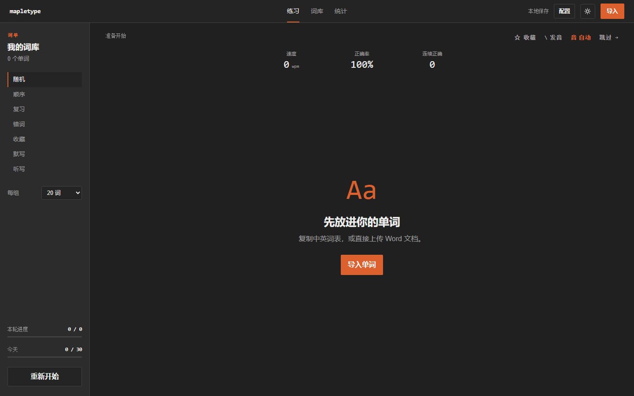This screenshot has height=396, width=634.
Task: Click the 0 / 0 round progress count
Action: 75,329
